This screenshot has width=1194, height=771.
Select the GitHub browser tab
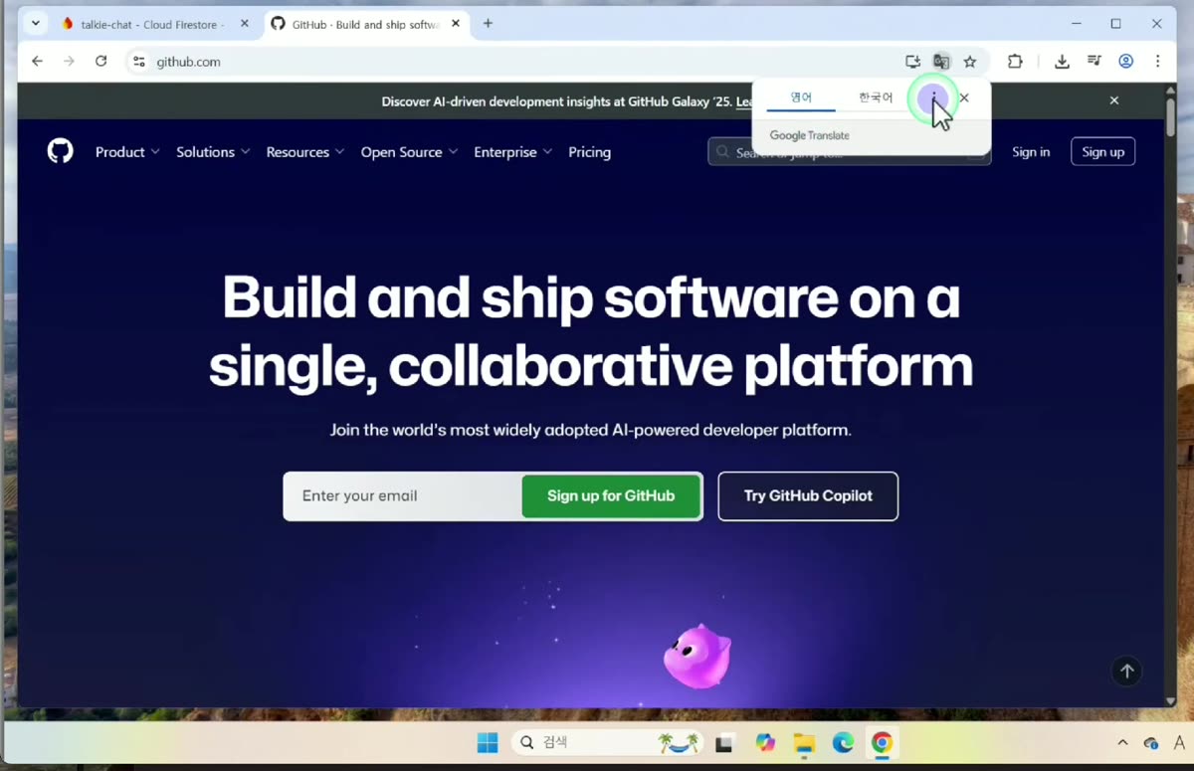367,24
